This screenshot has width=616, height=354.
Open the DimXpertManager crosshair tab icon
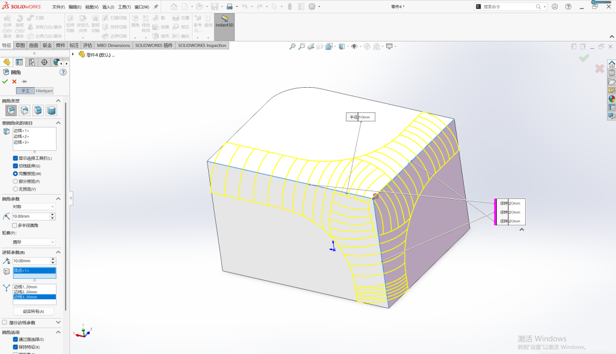(45, 62)
